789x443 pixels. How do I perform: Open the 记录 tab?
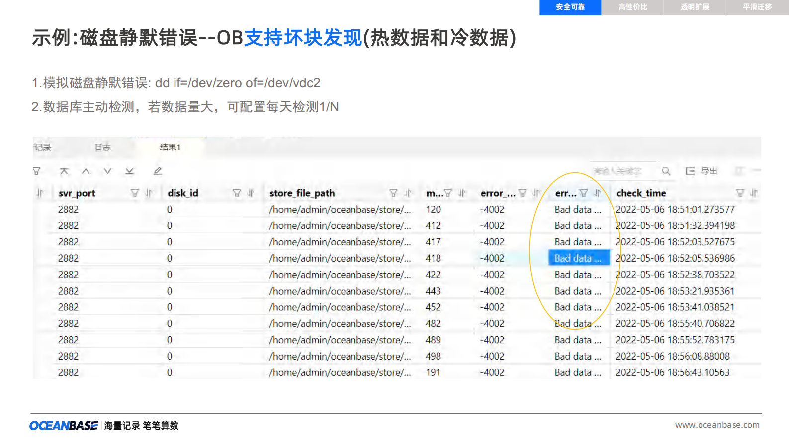[x=42, y=147]
